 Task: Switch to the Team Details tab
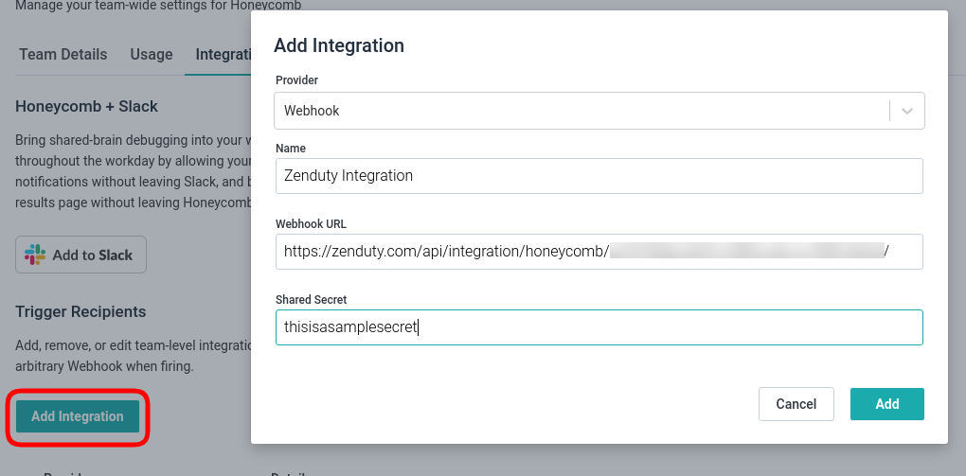point(63,54)
